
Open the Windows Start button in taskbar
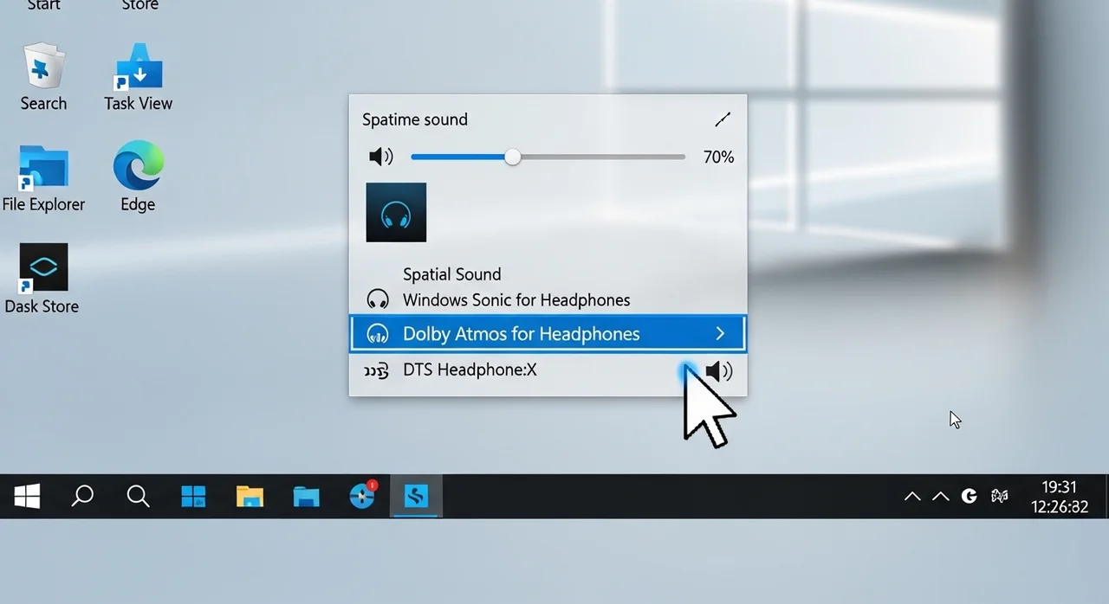click(27, 497)
